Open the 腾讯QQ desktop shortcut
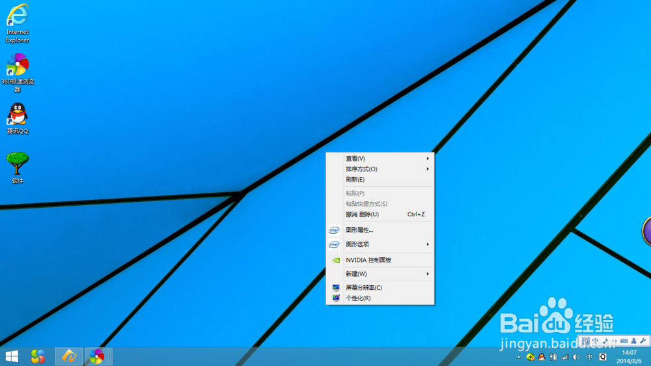The width and height of the screenshot is (651, 366). [x=18, y=119]
